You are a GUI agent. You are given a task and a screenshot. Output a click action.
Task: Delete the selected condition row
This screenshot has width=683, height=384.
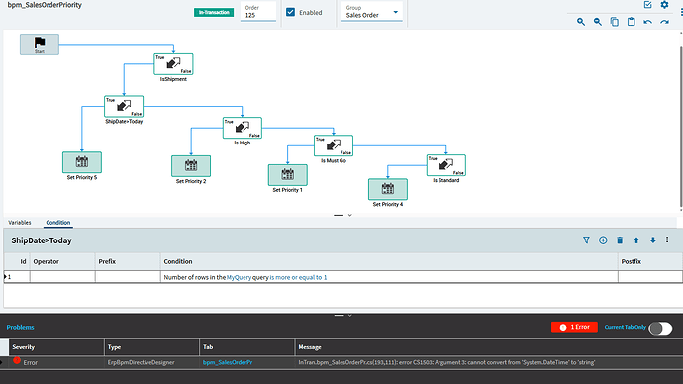pos(620,240)
